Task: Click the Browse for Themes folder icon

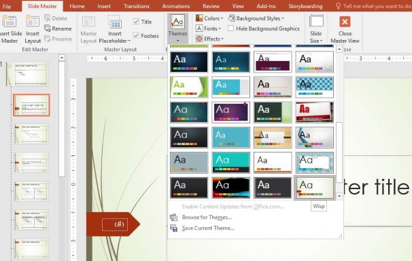Action: coord(173,217)
